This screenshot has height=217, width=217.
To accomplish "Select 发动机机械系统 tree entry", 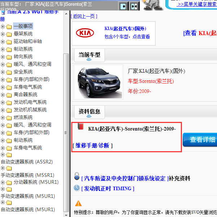I will (30, 110).
